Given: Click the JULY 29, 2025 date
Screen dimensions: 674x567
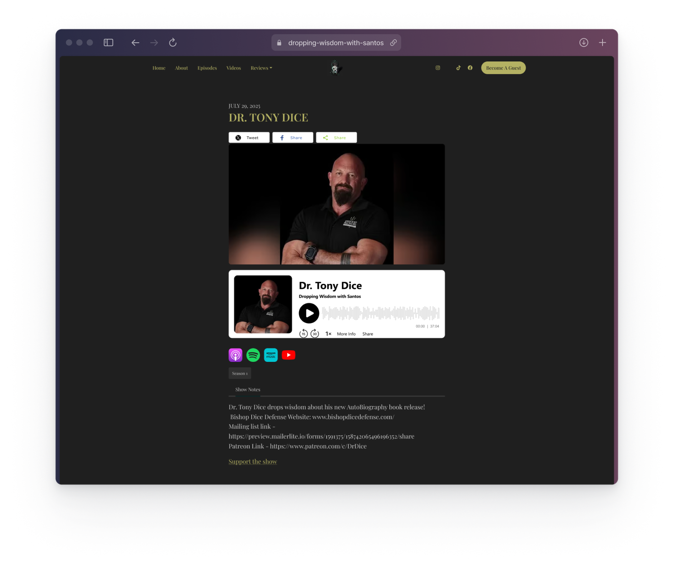Looking at the screenshot, I should tap(244, 106).
